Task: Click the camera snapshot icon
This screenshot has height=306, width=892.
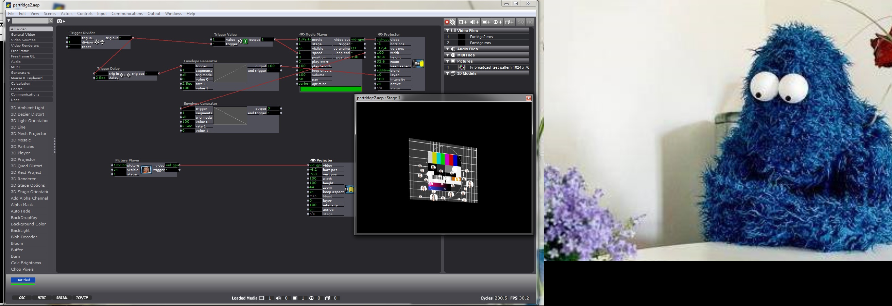Action: coord(59,21)
